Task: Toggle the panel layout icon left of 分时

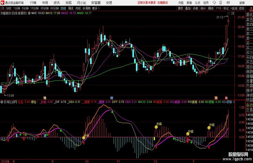Action: coord(2,8)
